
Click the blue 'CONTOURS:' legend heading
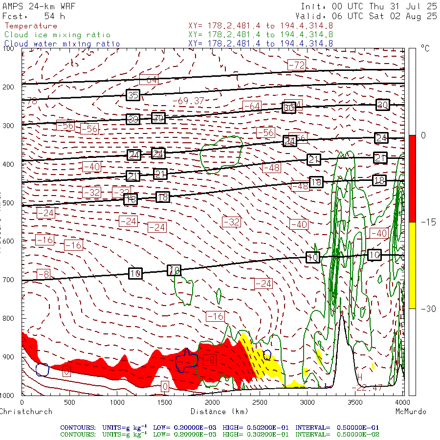coord(78,428)
